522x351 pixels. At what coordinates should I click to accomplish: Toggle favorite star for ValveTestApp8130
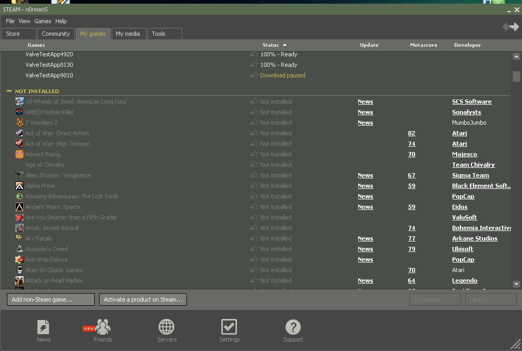pyautogui.click(x=254, y=65)
